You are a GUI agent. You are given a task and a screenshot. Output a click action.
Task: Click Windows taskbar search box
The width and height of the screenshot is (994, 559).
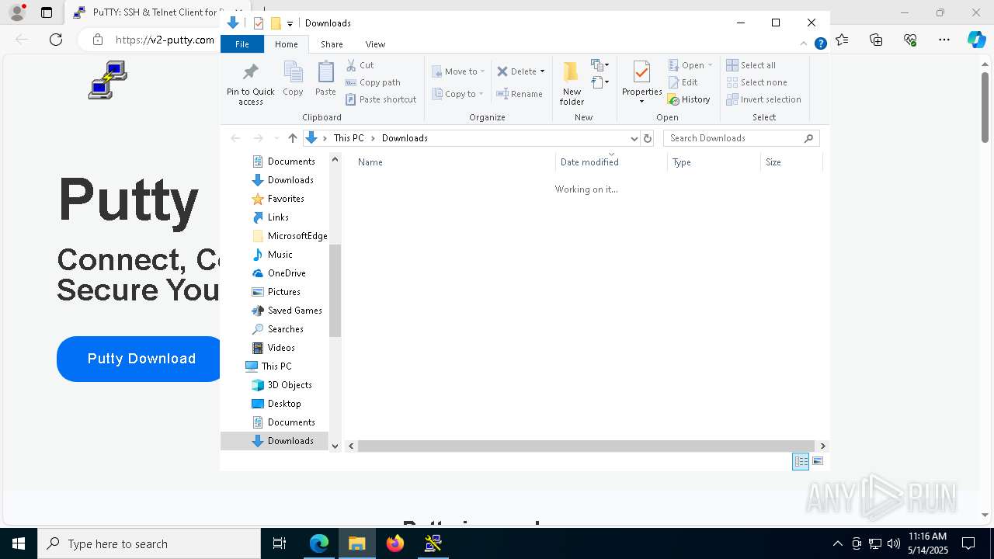pos(149,543)
